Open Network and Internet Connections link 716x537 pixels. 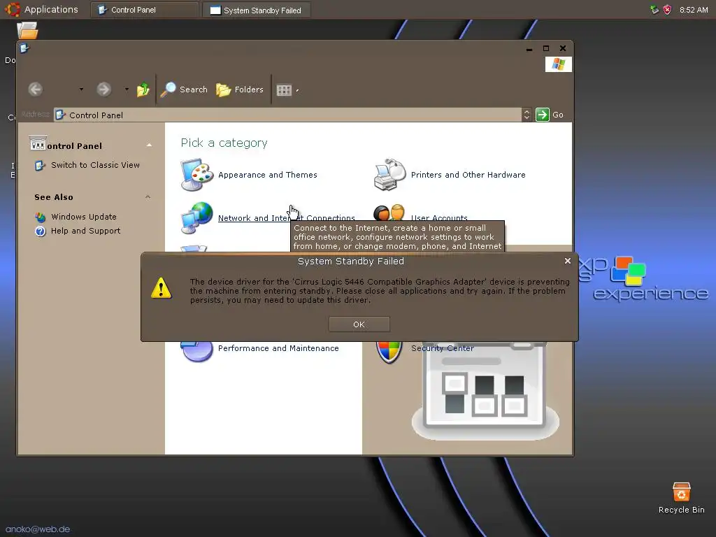[x=286, y=218]
